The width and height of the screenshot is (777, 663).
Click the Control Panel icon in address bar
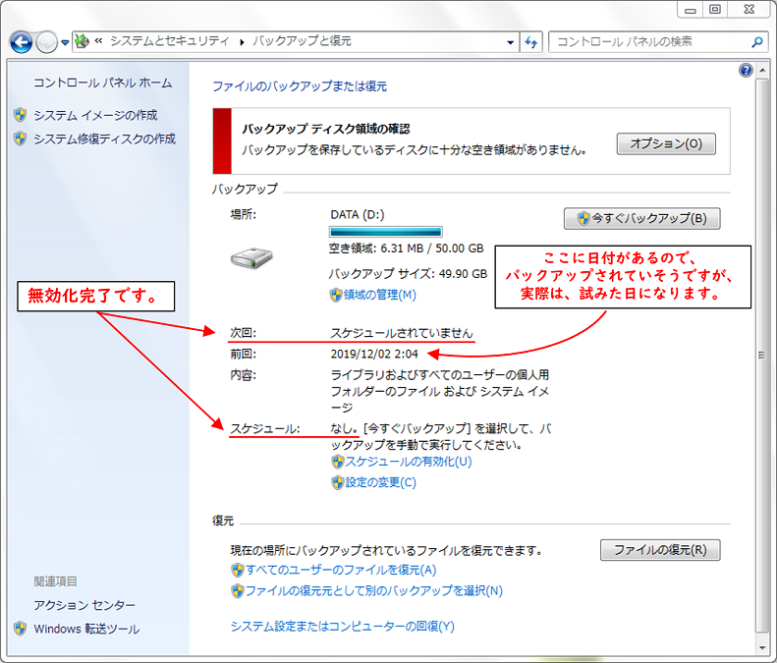click(x=83, y=41)
